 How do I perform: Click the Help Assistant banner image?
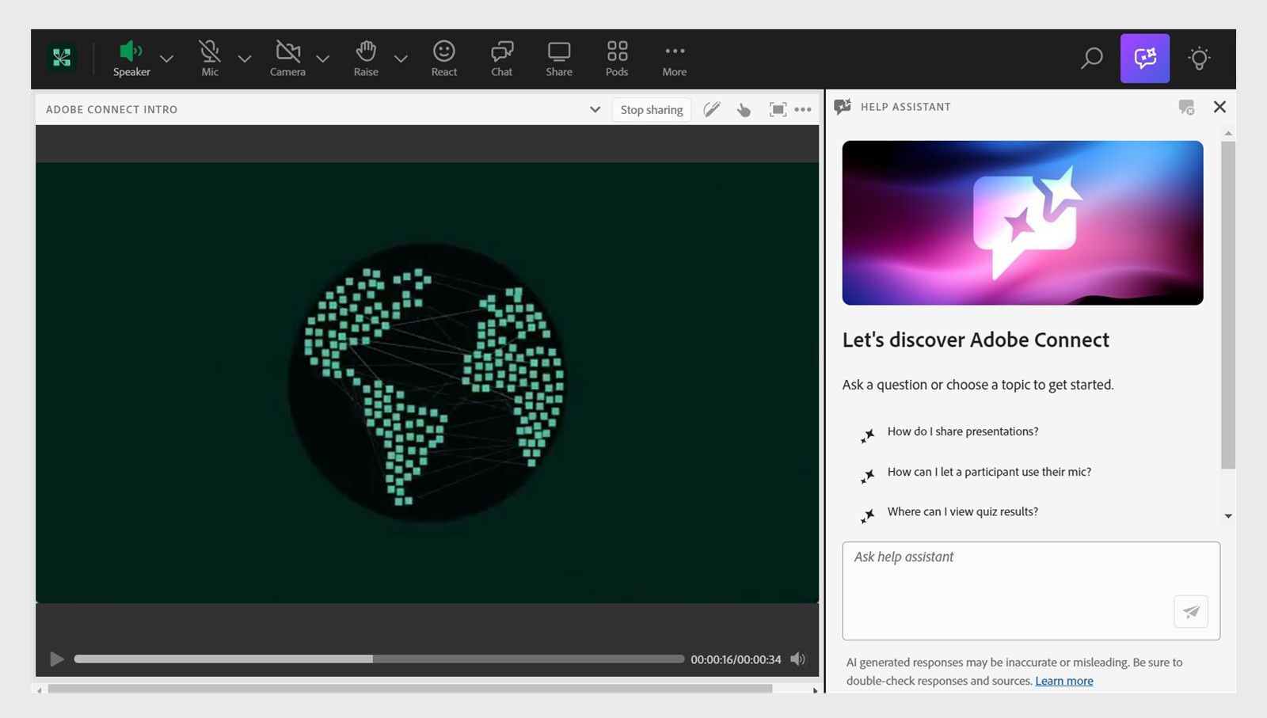tap(1022, 222)
